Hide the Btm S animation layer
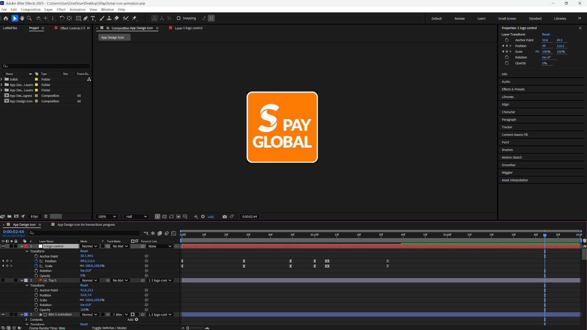This screenshot has height=330, width=587. click(3, 315)
